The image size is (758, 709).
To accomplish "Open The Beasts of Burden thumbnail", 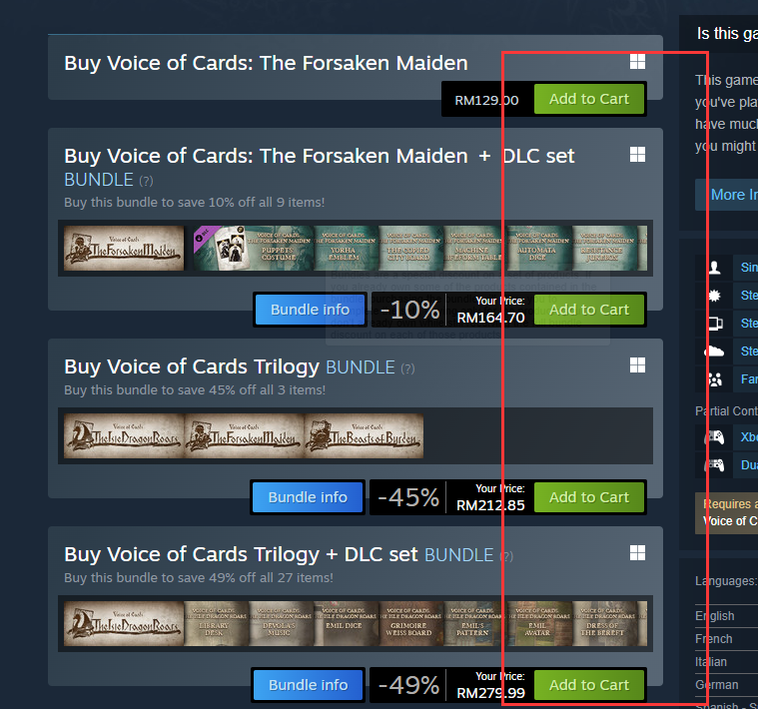I will [364, 436].
